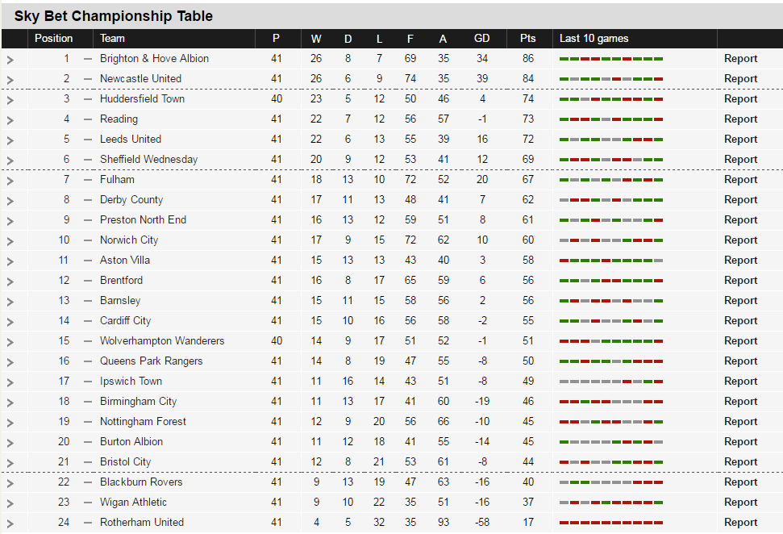
Task: Select the Sheffield Wednesday team name
Action: pos(149,160)
